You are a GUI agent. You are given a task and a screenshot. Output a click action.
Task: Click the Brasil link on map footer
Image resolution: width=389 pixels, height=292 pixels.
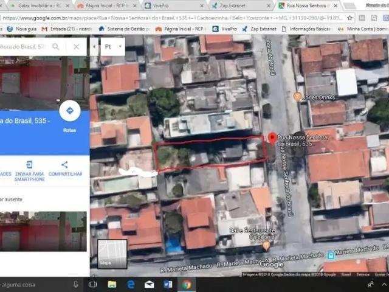pyautogui.click(x=346, y=274)
